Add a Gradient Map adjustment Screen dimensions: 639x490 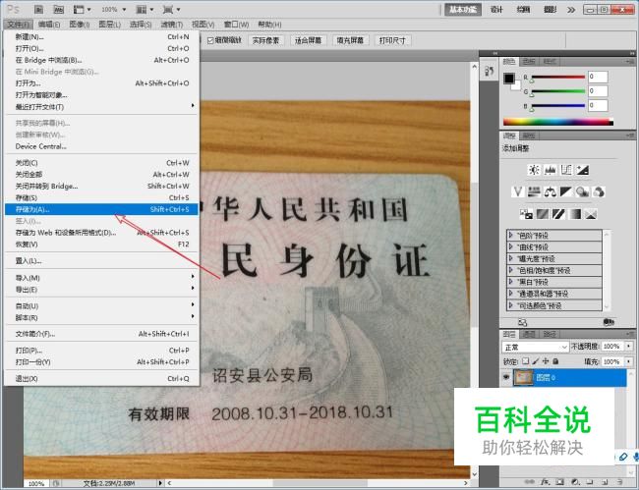pos(575,214)
